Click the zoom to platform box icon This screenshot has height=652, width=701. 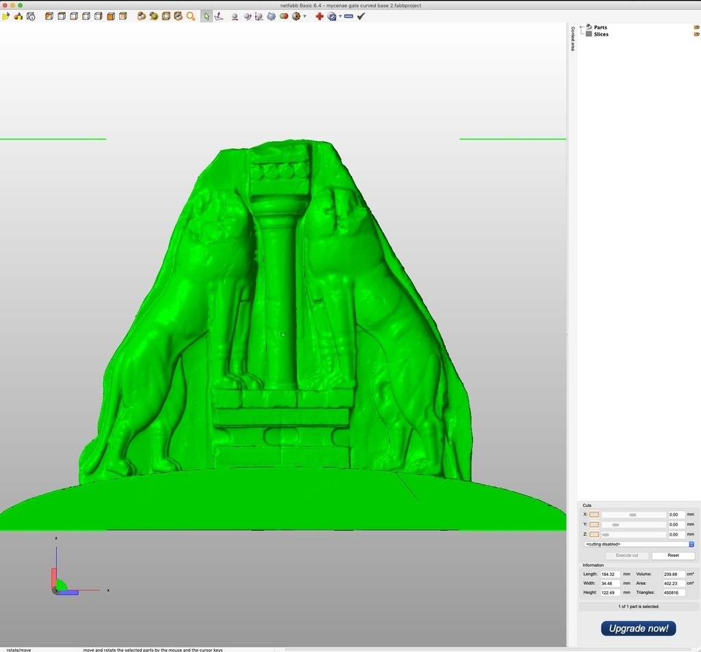pyautogui.click(x=166, y=16)
